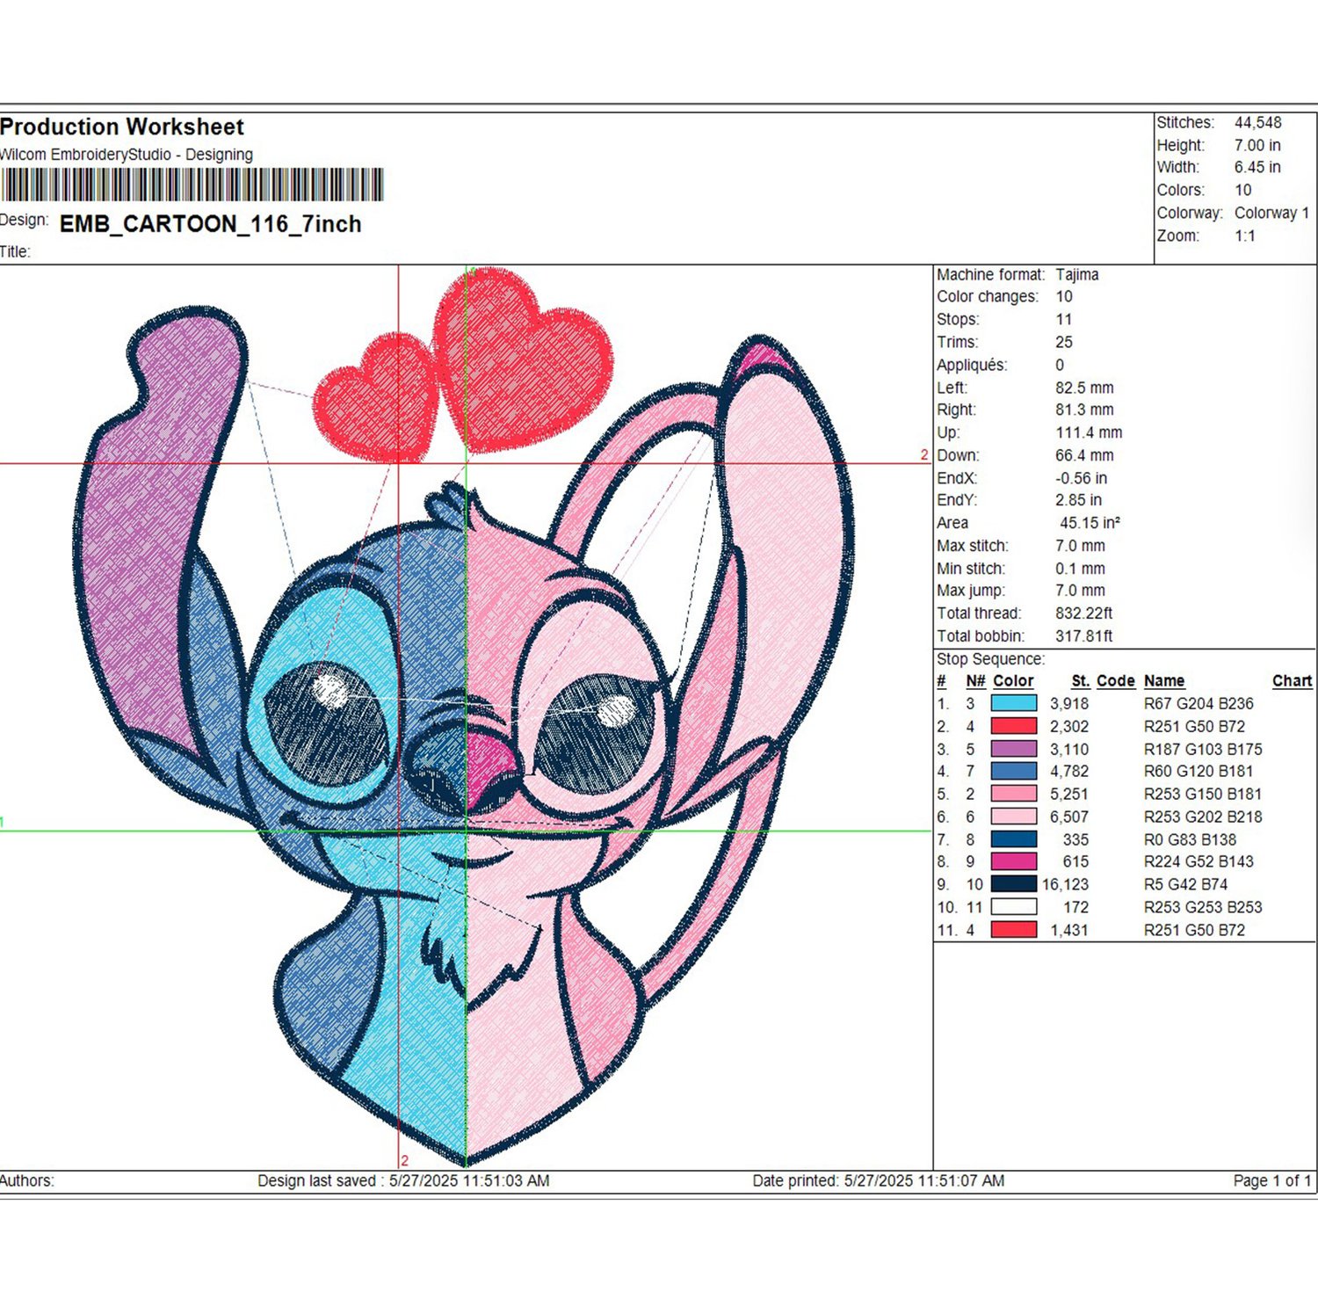Click the Date printed timestamp
The width and height of the screenshot is (1318, 1314).
[879, 1181]
